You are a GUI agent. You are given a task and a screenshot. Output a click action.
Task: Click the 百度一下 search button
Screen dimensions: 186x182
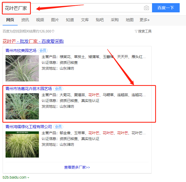[x=166, y=8]
